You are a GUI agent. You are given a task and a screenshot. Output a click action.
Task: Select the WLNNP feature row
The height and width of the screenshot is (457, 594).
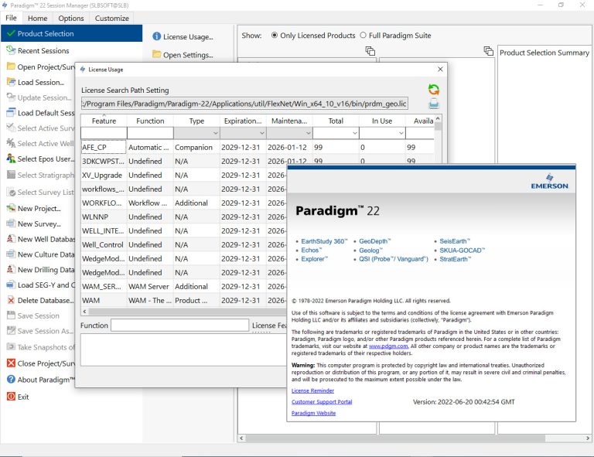[x=184, y=217]
